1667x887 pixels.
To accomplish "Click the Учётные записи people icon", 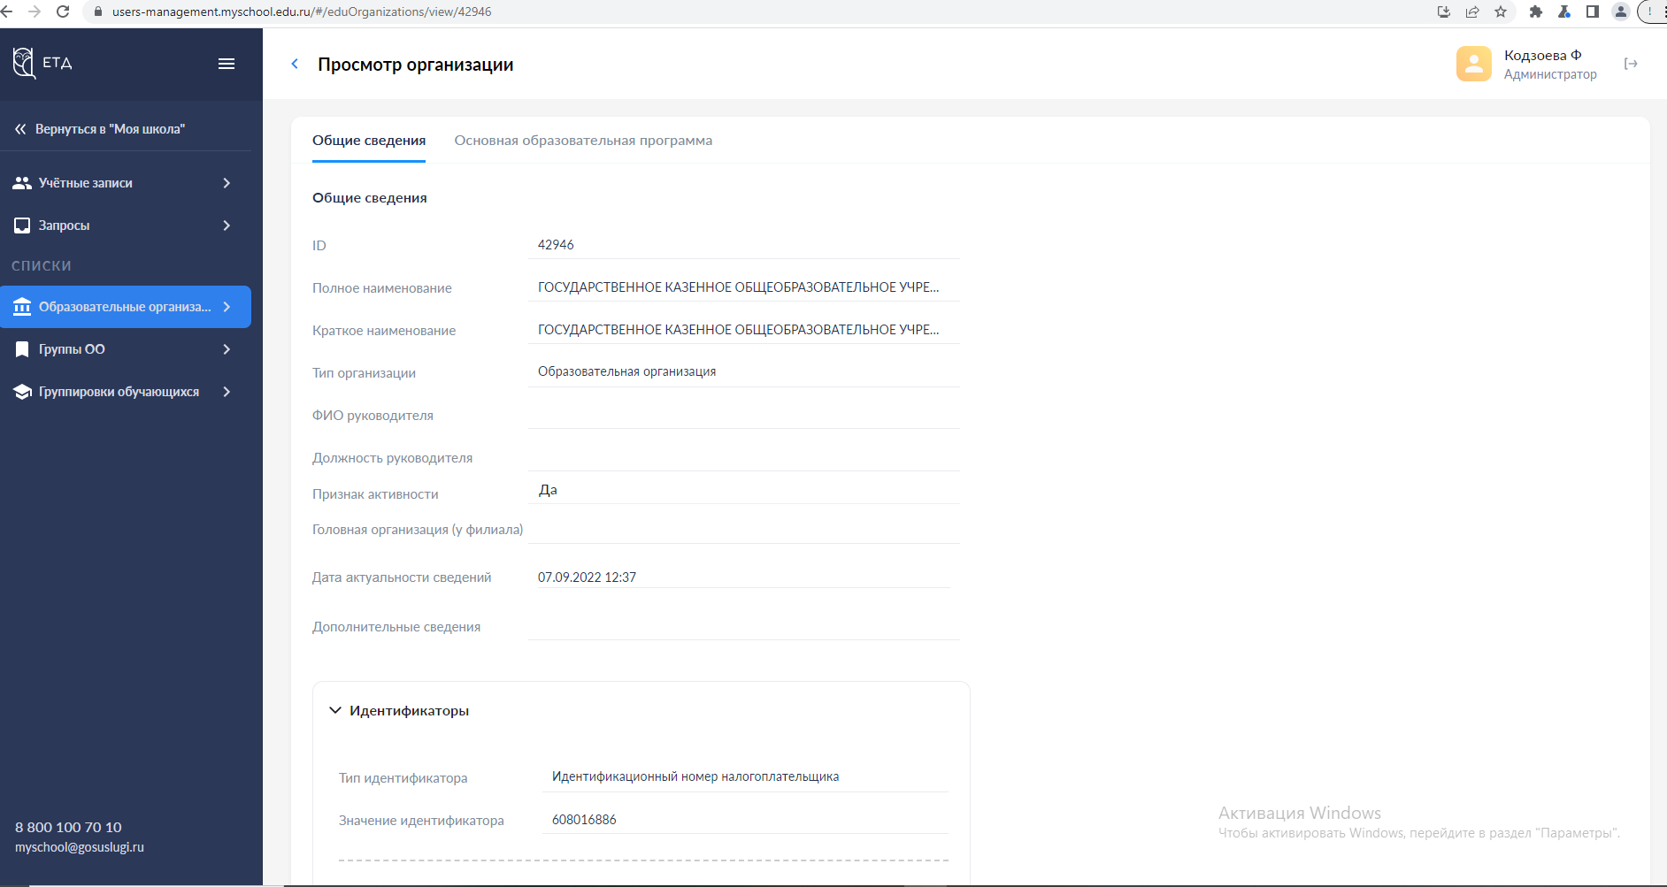I will (22, 183).
